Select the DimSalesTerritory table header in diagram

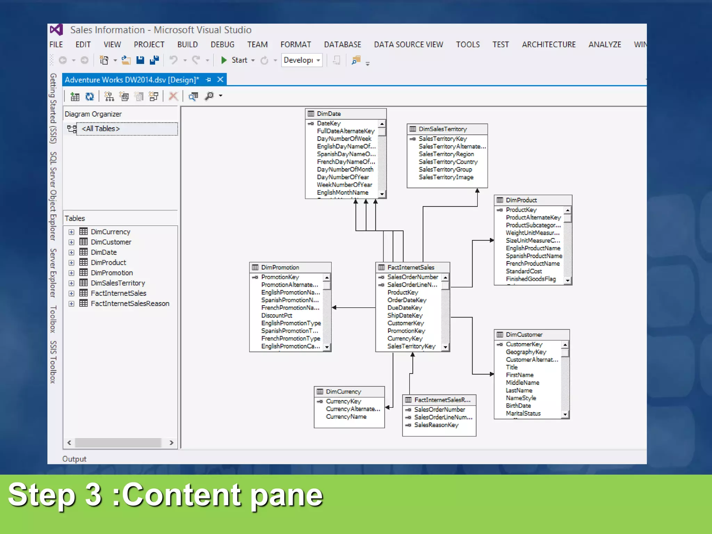[447, 129]
